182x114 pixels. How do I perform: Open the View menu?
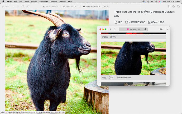pos(27,1)
